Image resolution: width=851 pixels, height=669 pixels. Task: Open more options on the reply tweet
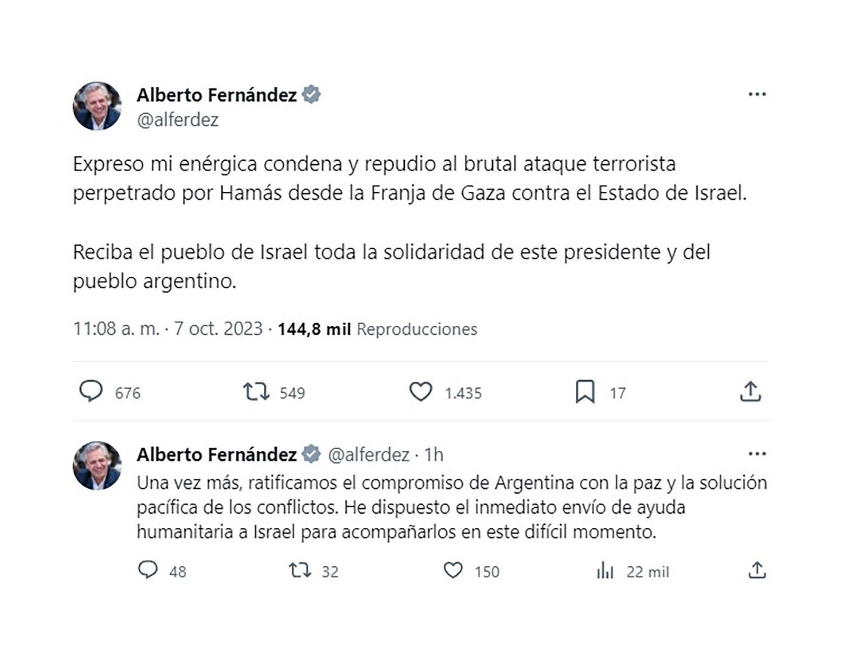pyautogui.click(x=757, y=454)
